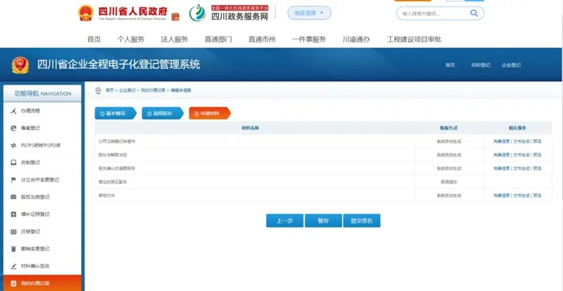Click 名称登记 in the blue header
This screenshot has width=563, height=291.
click(x=481, y=65)
